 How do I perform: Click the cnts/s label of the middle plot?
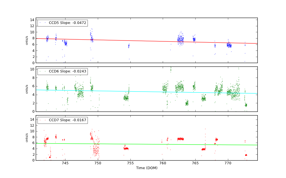click(x=27, y=89)
